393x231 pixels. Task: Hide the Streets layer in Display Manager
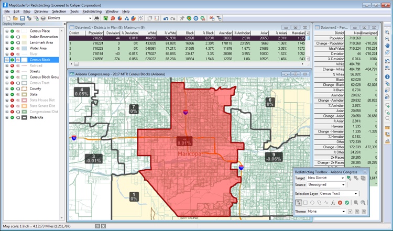(12, 71)
